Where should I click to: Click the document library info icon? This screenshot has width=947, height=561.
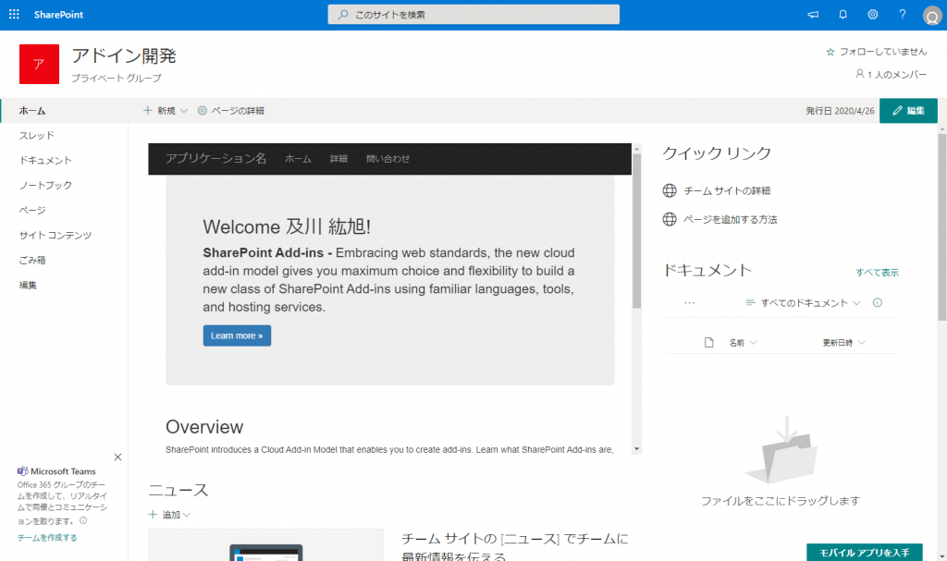[878, 303]
